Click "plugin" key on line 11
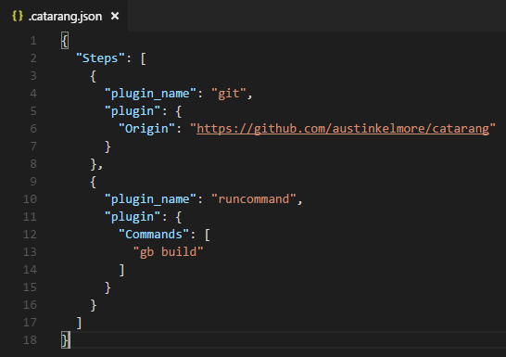The image size is (506, 357). (x=133, y=217)
